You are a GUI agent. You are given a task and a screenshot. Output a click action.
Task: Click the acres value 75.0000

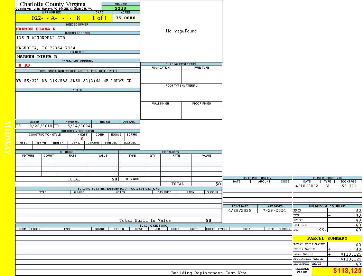pyautogui.click(x=126, y=18)
